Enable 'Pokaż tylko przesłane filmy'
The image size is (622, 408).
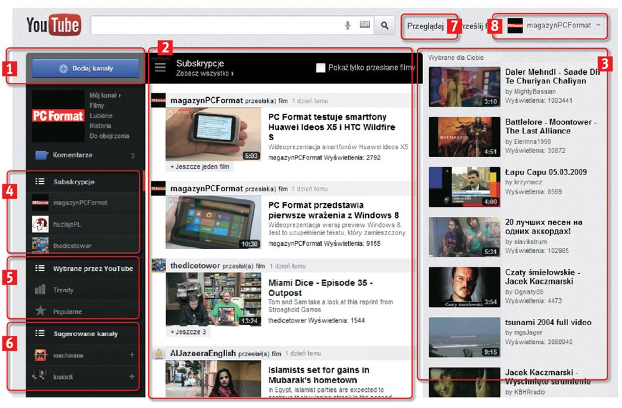[x=321, y=69]
